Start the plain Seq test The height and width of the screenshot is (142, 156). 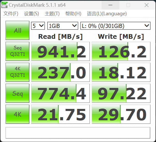coord(17,93)
